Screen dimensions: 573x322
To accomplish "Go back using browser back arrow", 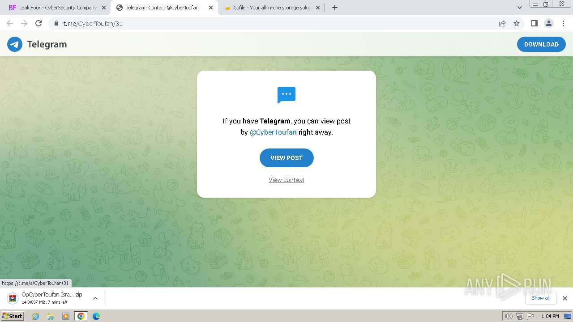I will pyautogui.click(x=10, y=23).
